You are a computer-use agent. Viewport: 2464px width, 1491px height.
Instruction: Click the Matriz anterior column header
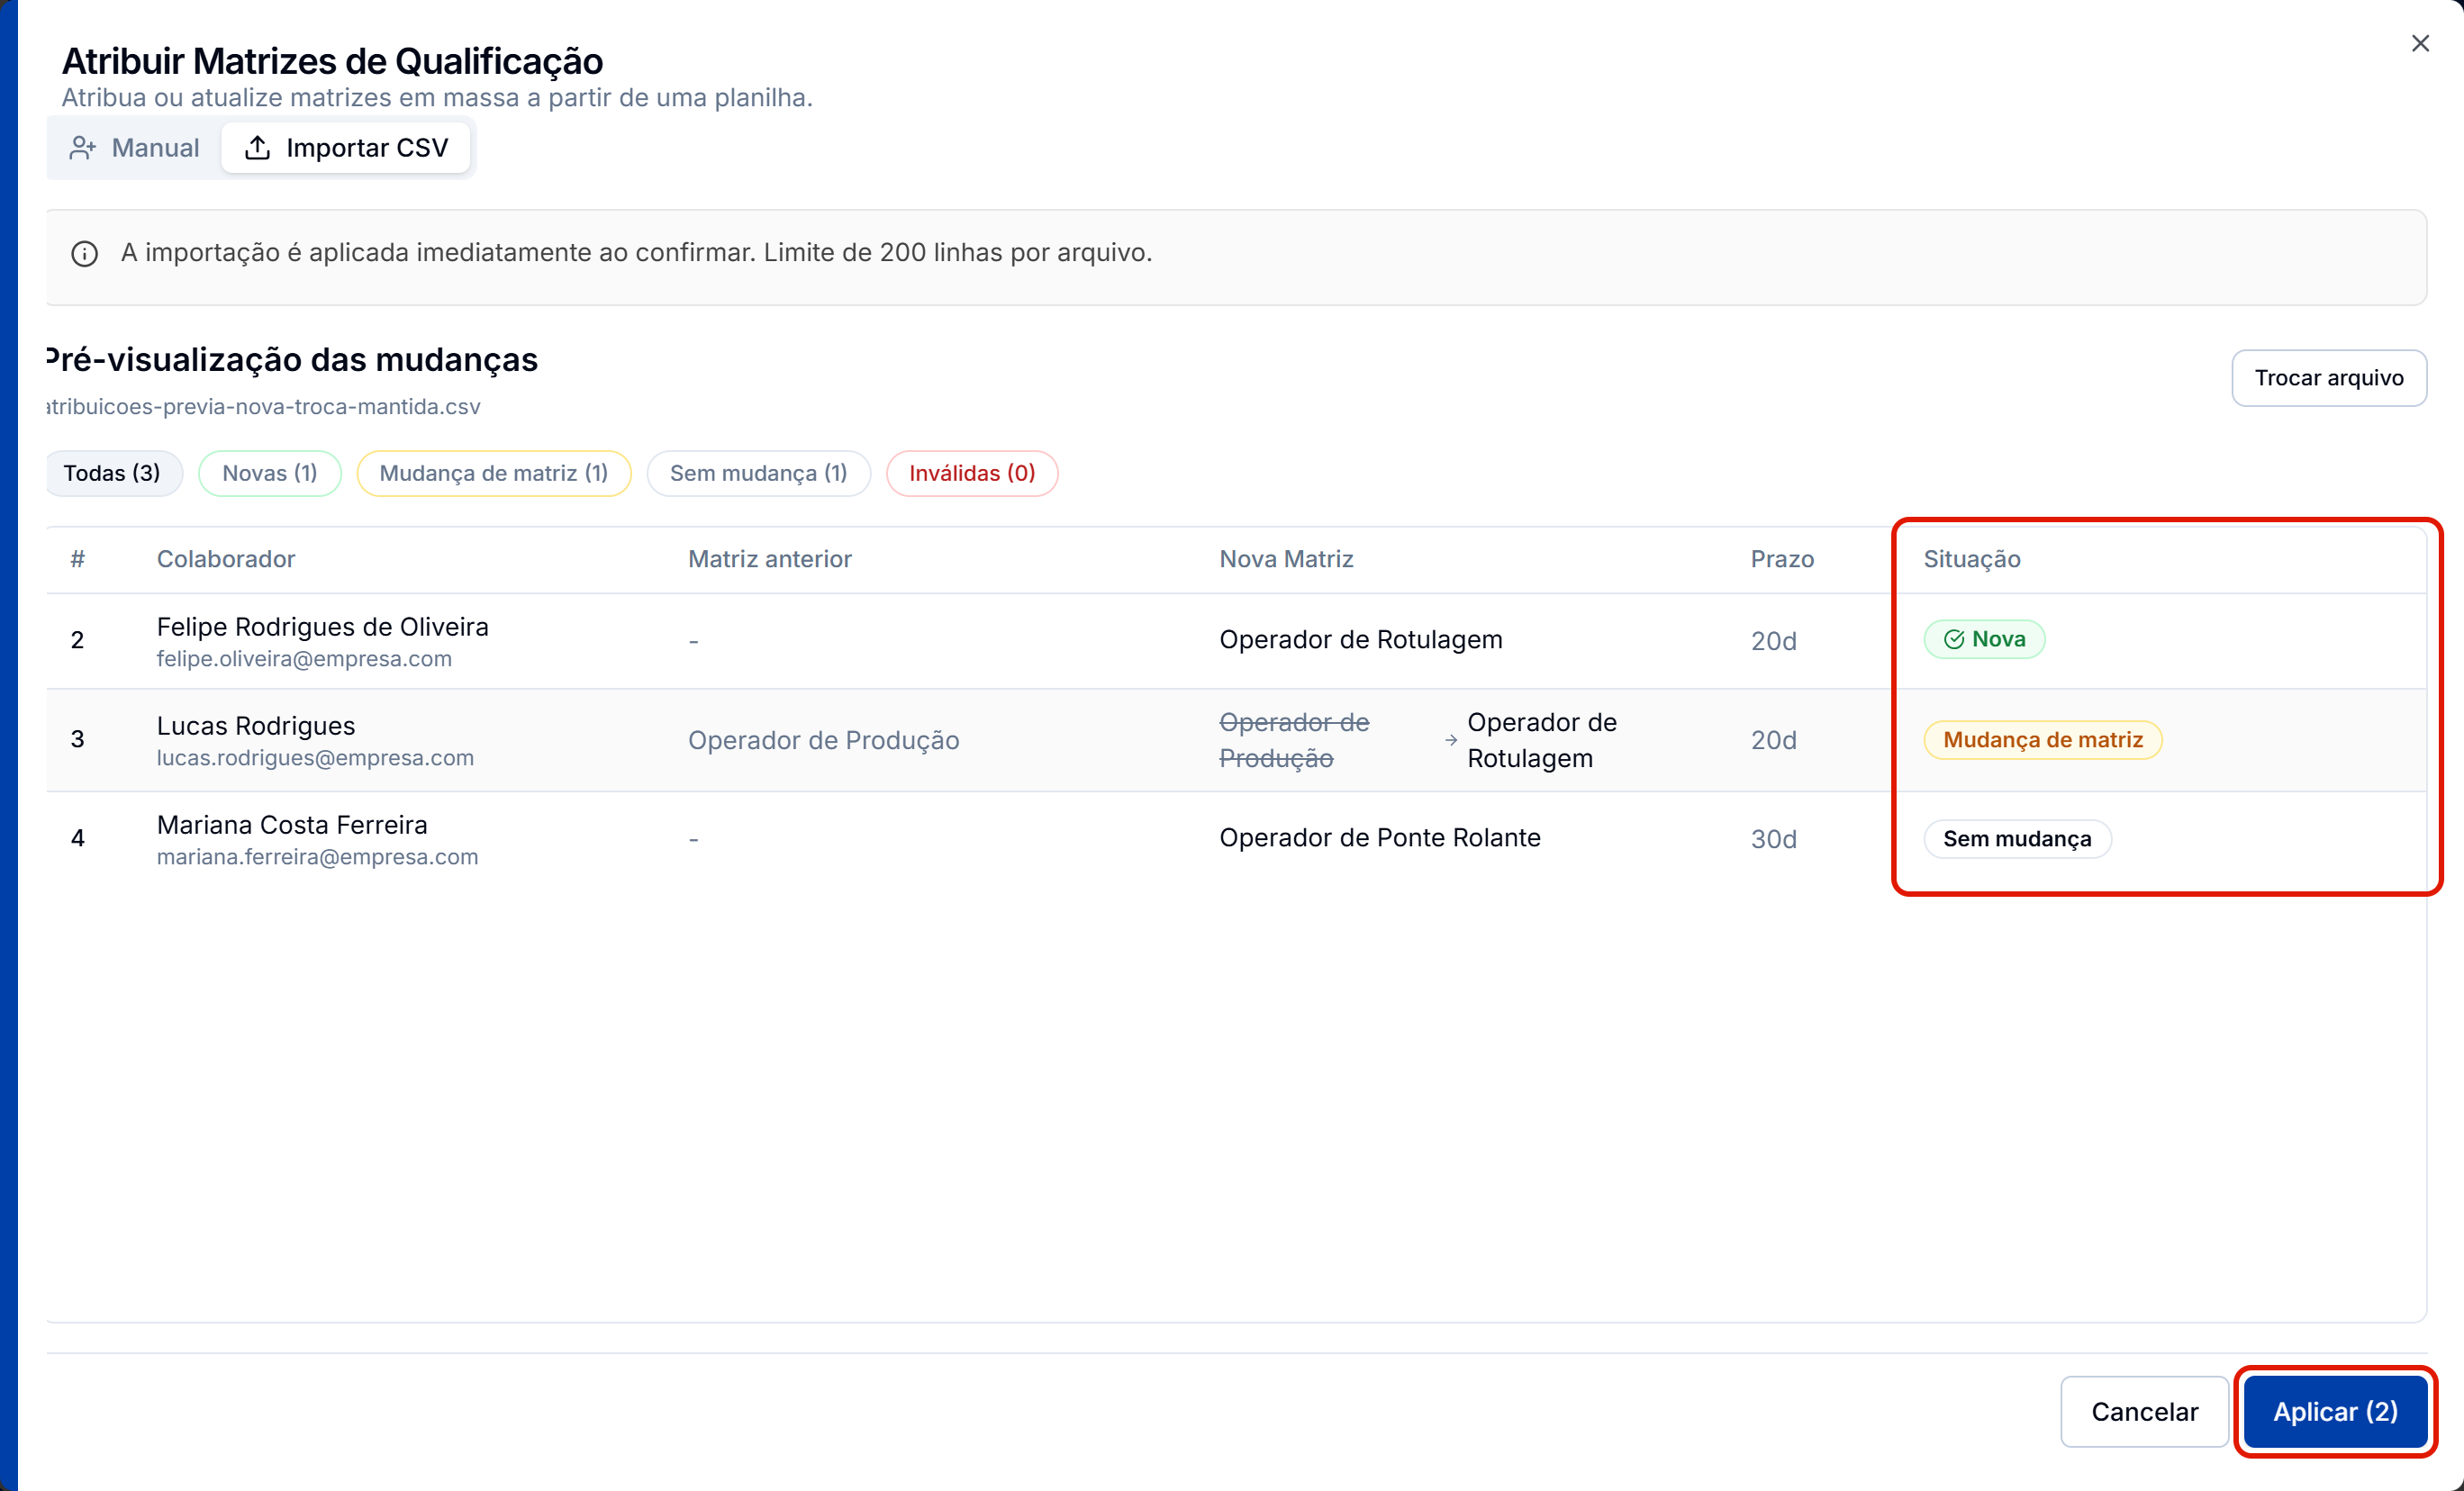770,559
